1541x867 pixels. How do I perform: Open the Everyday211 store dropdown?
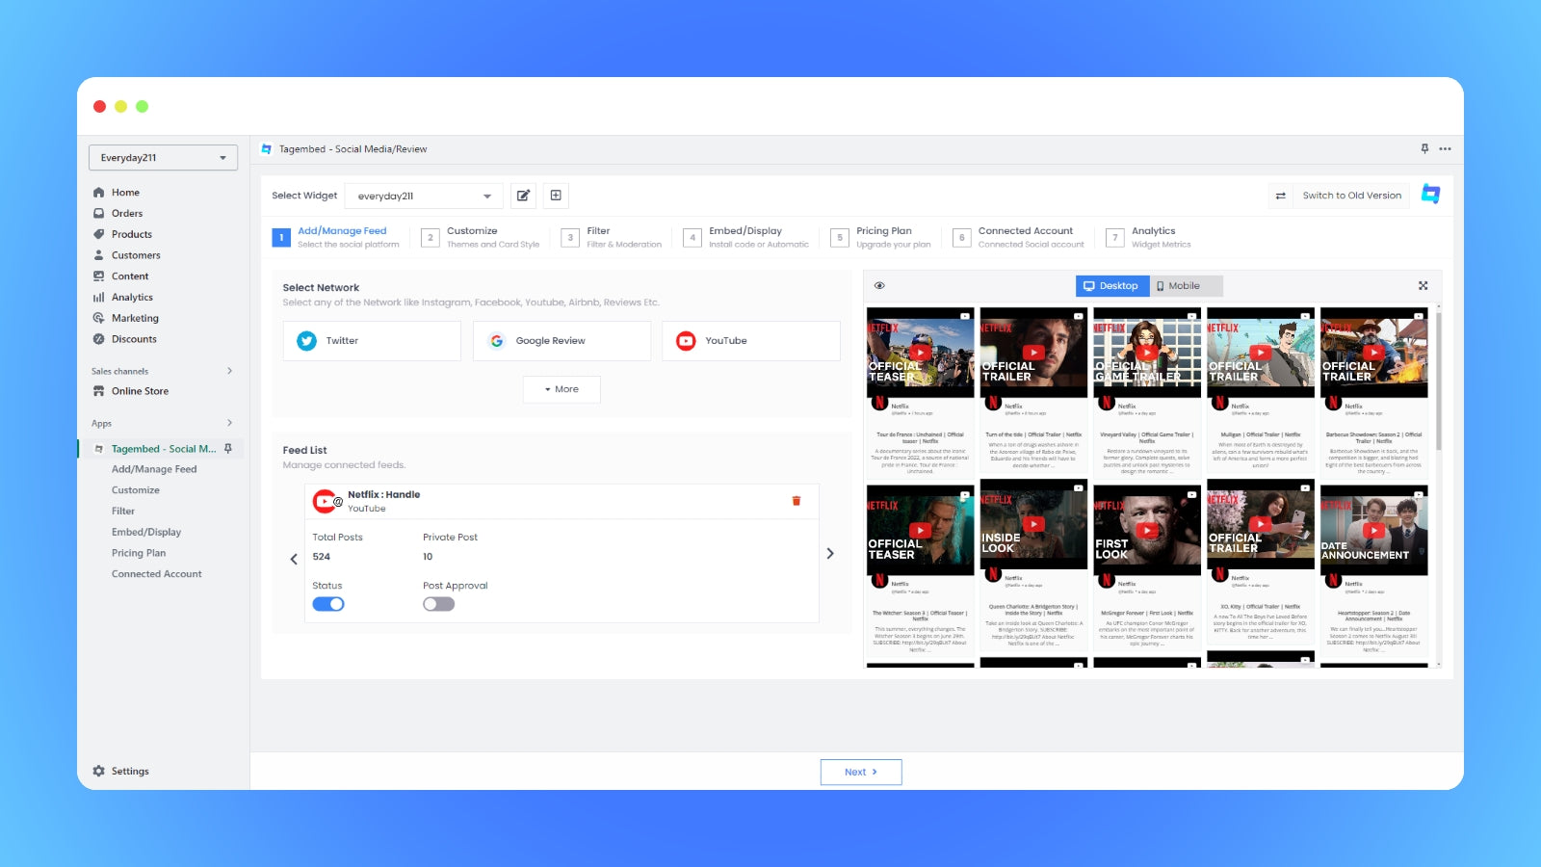click(163, 158)
